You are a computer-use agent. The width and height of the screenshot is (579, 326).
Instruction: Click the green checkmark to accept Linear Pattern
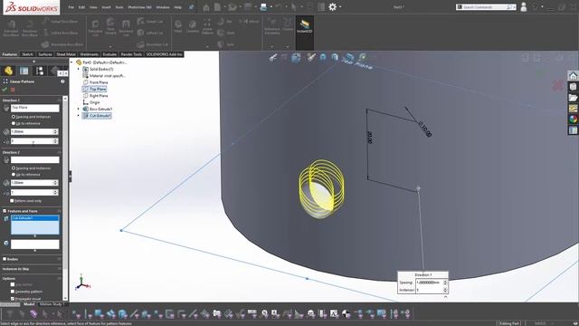tap(5, 90)
